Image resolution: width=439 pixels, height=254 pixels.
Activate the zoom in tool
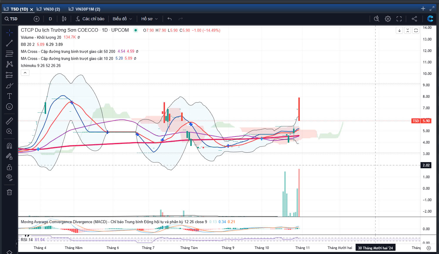pyautogui.click(x=9, y=131)
